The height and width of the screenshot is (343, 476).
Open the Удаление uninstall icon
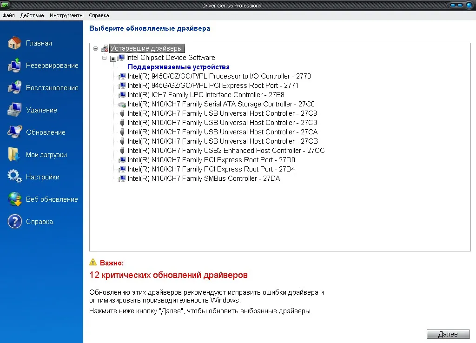[x=14, y=110]
